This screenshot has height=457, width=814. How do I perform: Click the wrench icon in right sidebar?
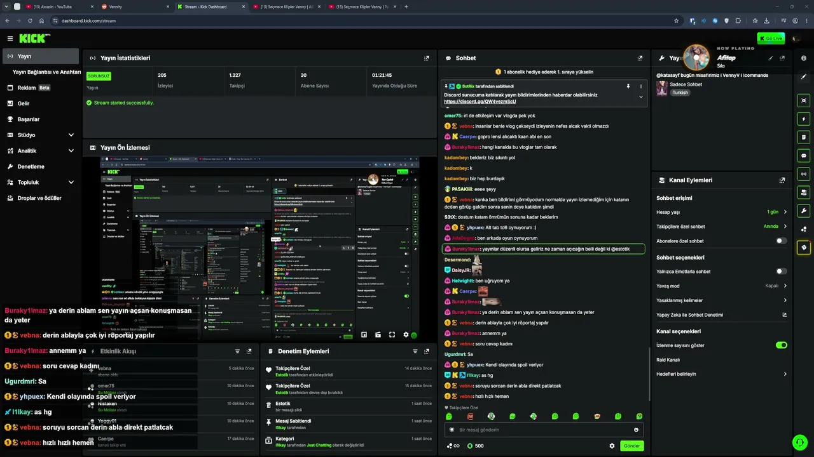[x=804, y=211]
